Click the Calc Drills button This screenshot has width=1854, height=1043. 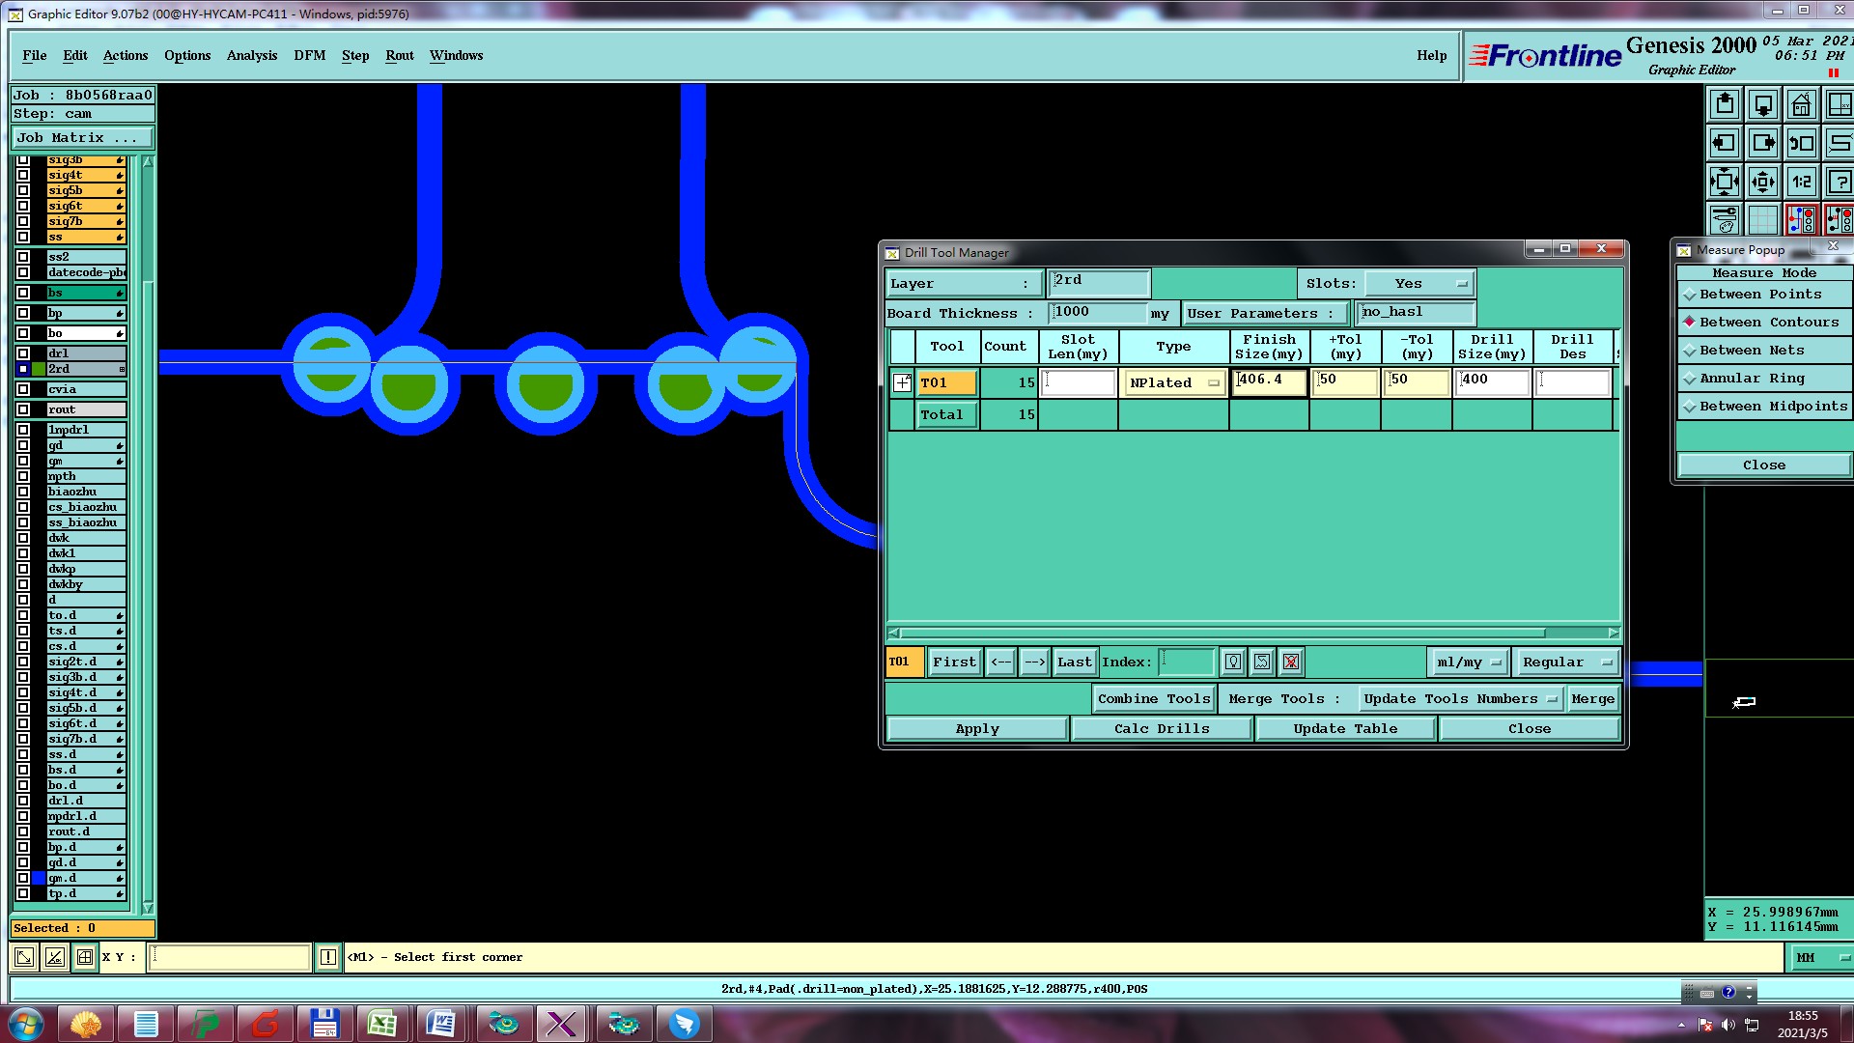point(1161,729)
